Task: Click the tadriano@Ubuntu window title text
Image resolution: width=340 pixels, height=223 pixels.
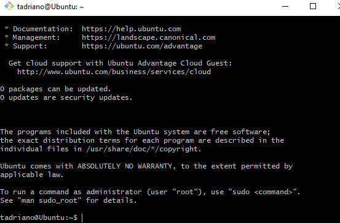Action: click(50, 7)
